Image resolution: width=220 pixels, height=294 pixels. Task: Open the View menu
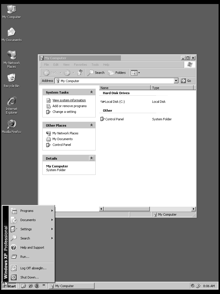point(66,65)
